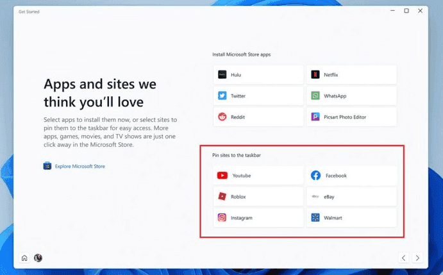Click the eBay logo icon
Image resolution: width=443 pixels, height=275 pixels.
[315, 196]
